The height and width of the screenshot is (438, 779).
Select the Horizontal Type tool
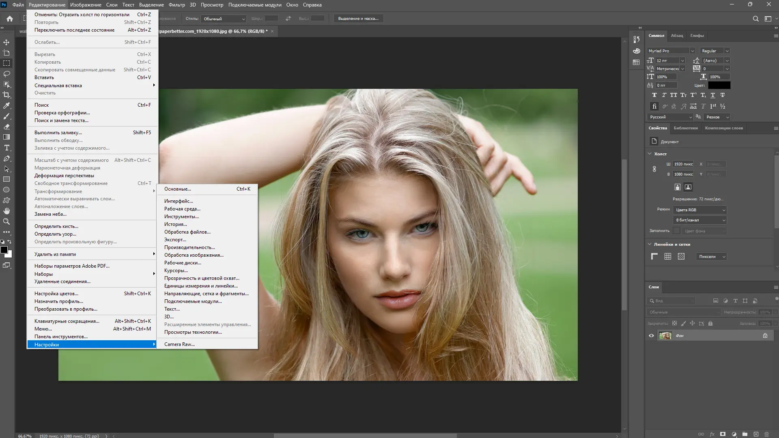point(6,148)
